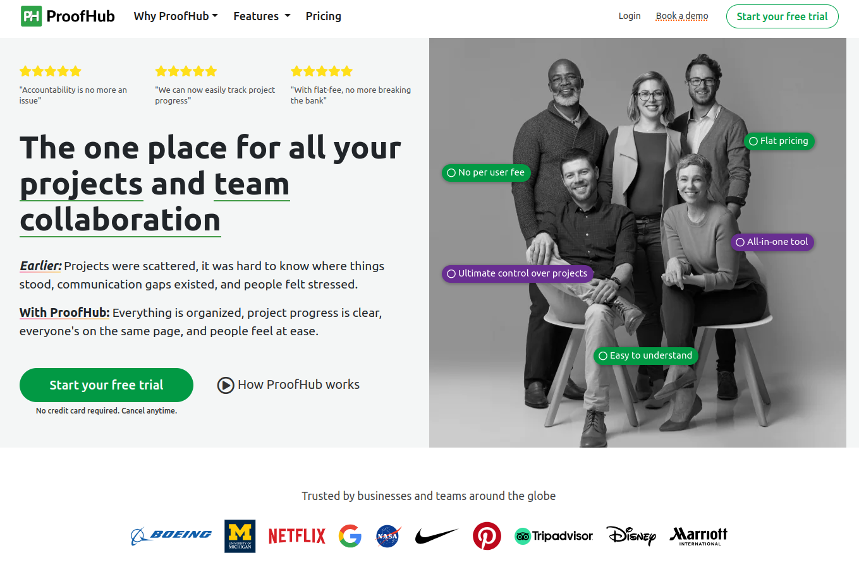Viewport: 859px width, 577px height.
Task: Select the Flat pricing tag
Action: (x=779, y=141)
